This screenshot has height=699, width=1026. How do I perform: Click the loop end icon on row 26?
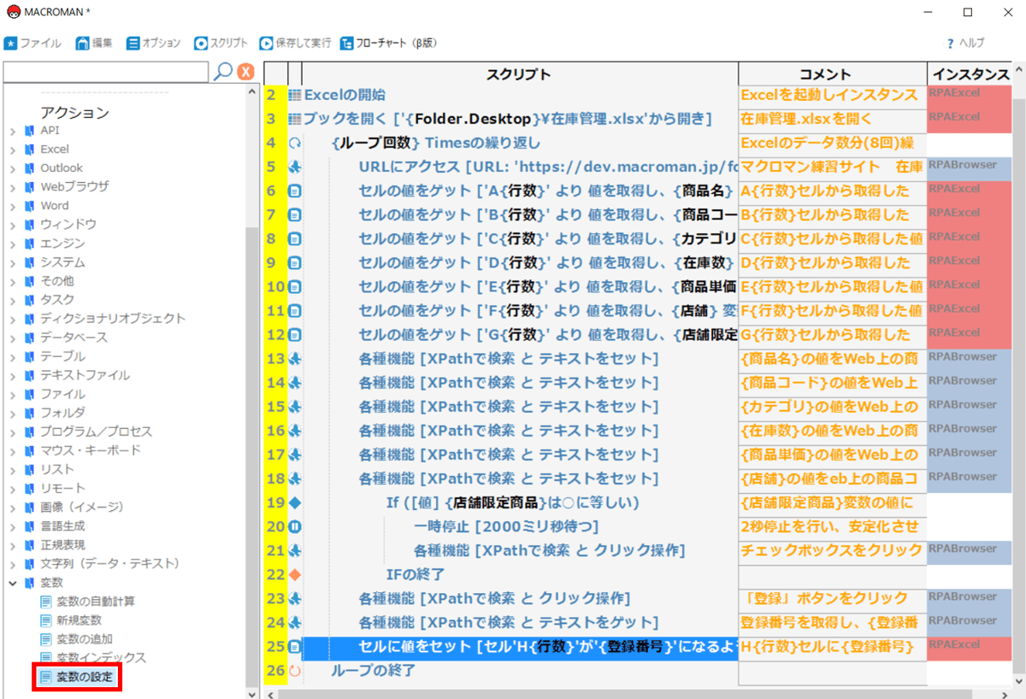tap(295, 671)
